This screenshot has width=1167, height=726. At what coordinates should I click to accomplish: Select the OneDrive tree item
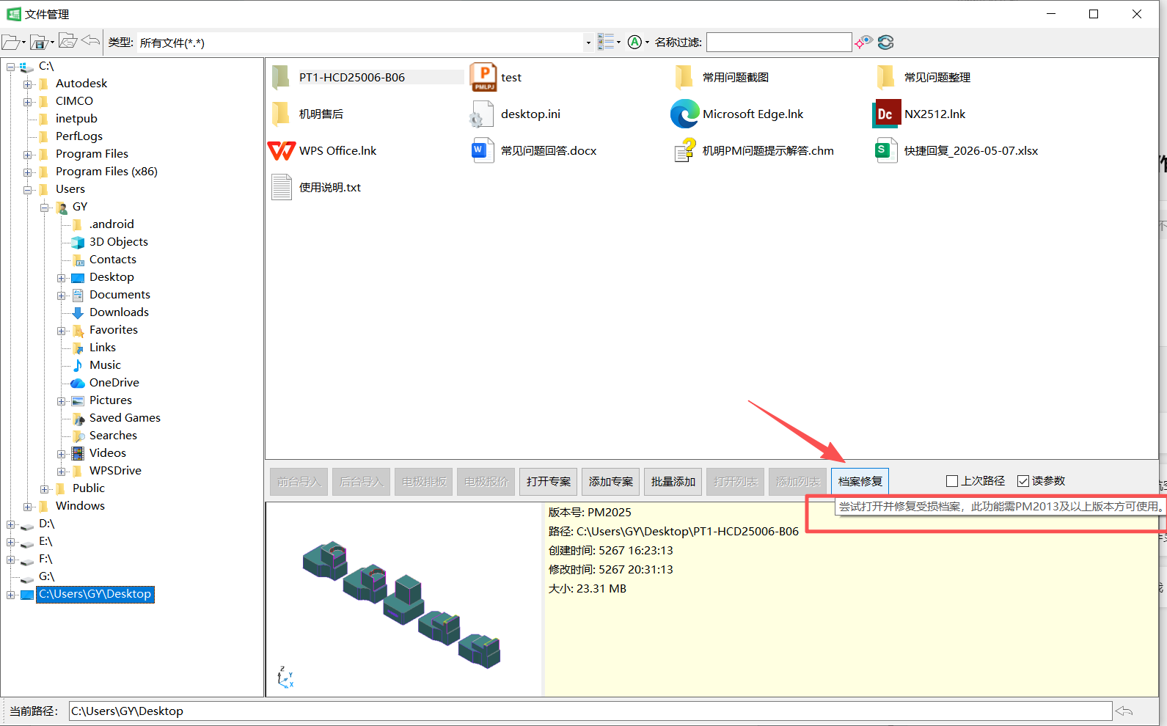114,383
